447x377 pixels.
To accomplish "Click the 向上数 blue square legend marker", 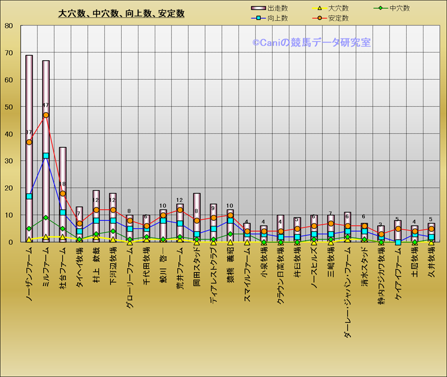I will tap(258, 18).
